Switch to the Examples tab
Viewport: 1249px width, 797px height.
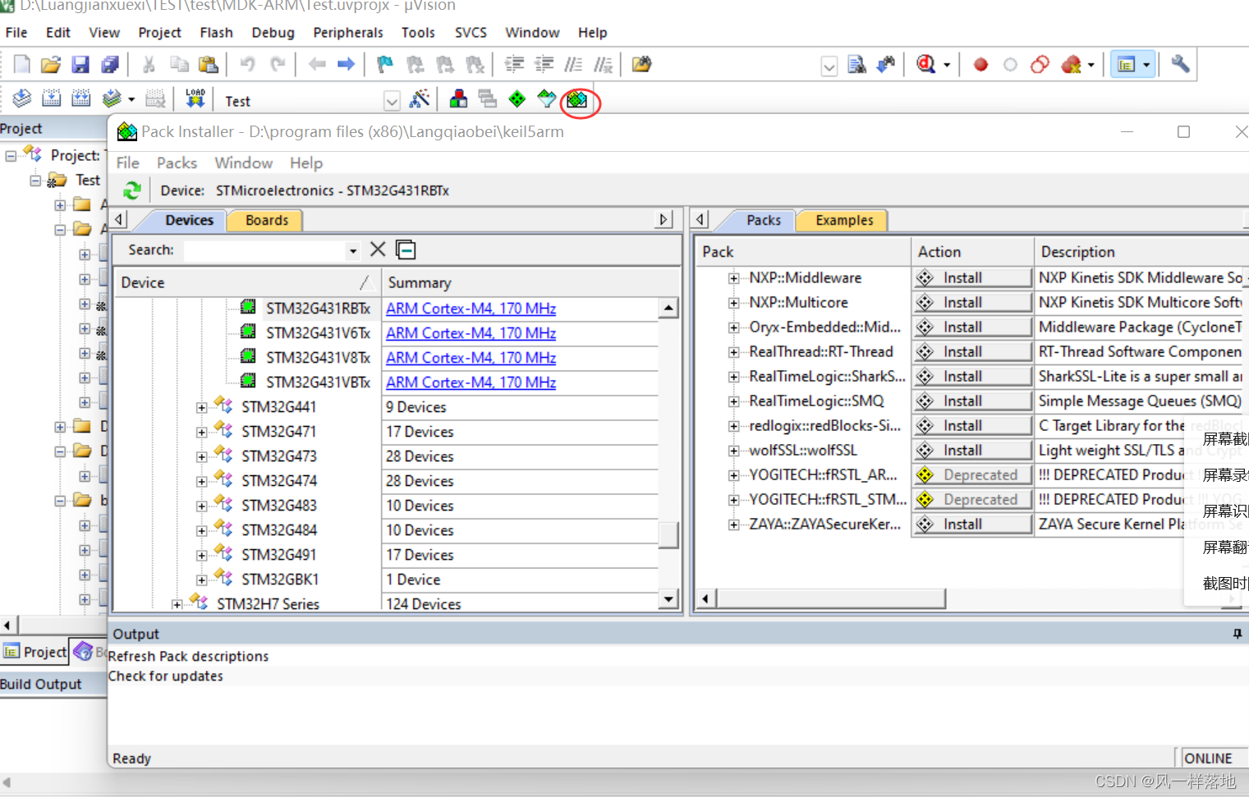click(844, 220)
